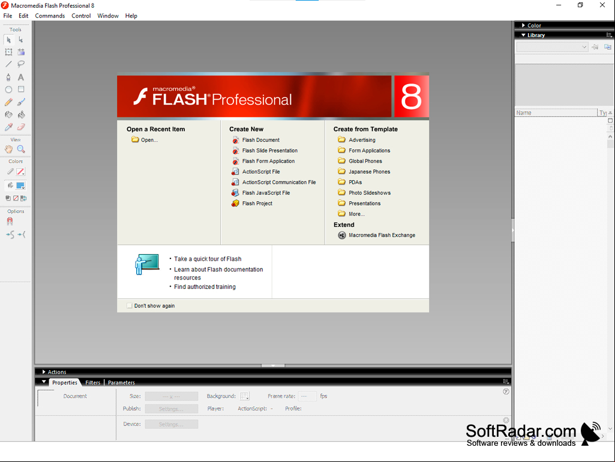The height and width of the screenshot is (462, 615).
Task: Expand the Actions panel
Action: pyautogui.click(x=44, y=372)
